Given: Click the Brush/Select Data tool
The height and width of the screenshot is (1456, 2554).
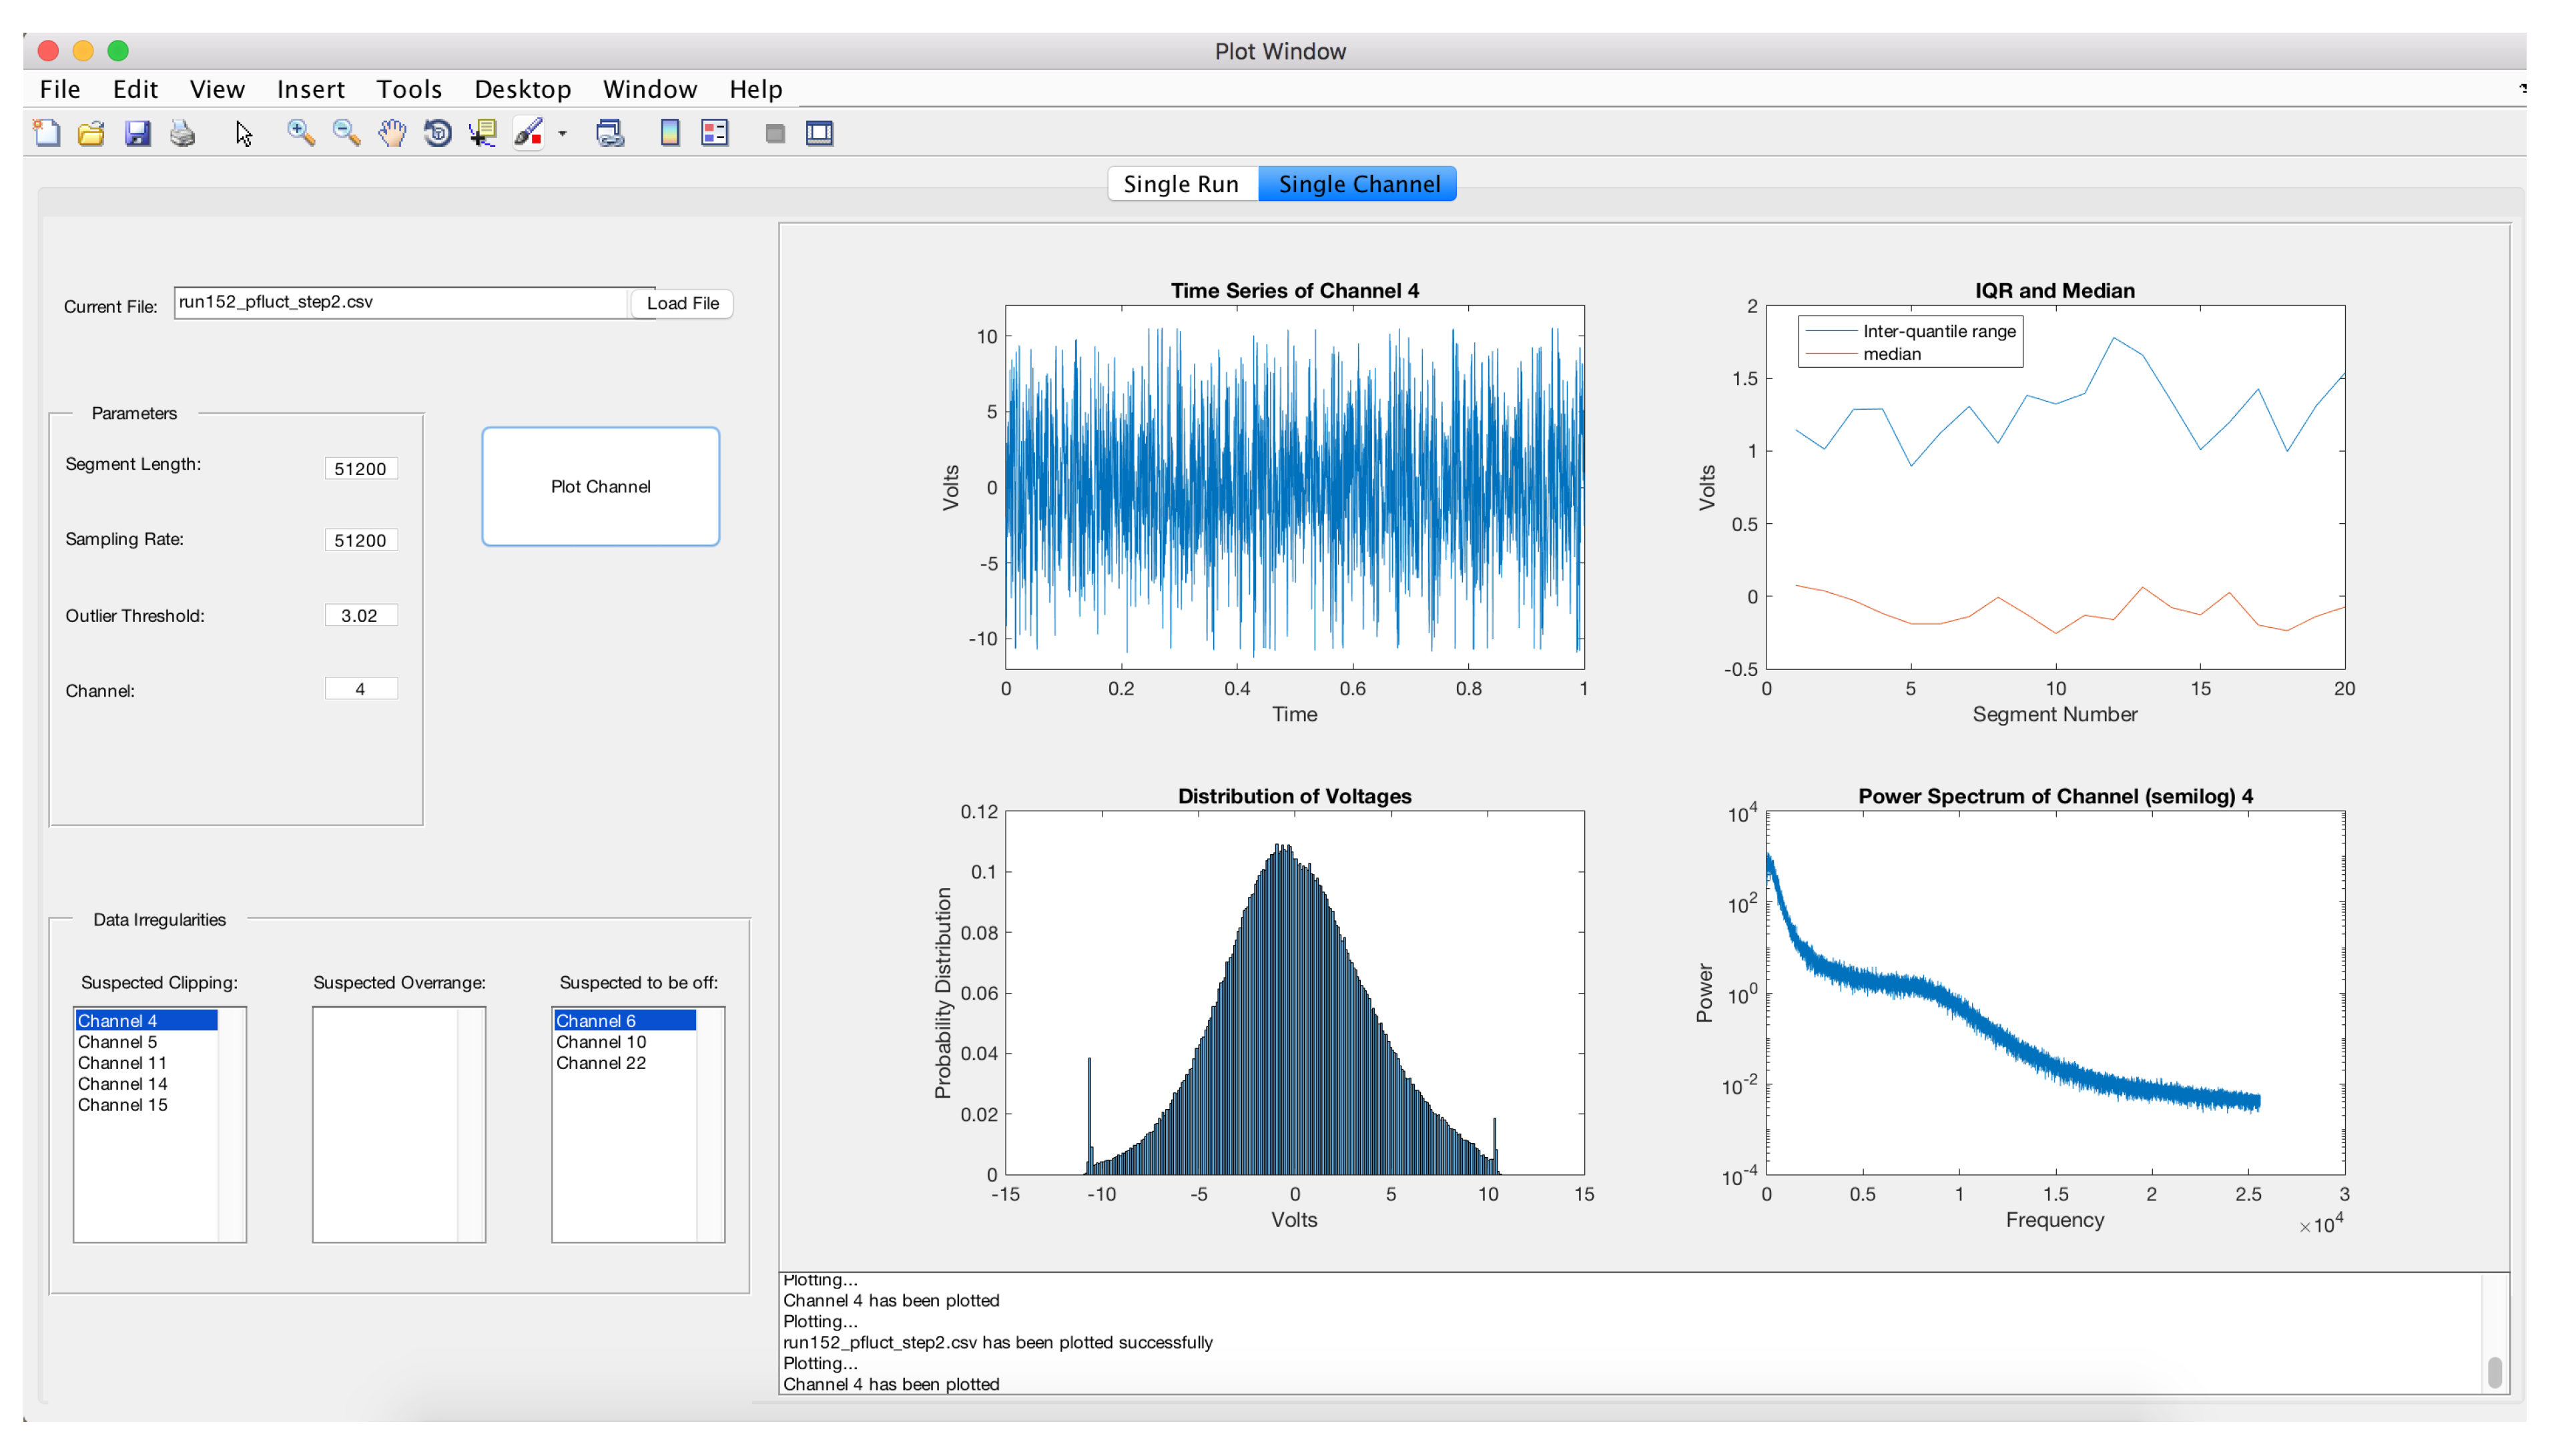Looking at the screenshot, I should (x=528, y=133).
